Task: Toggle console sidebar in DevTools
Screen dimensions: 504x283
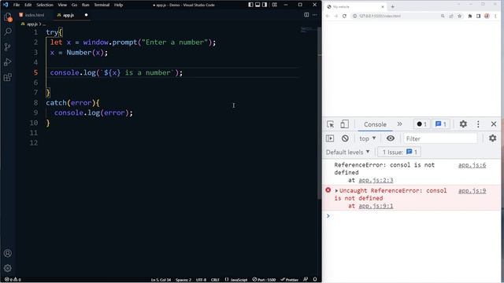Action: 330,138
